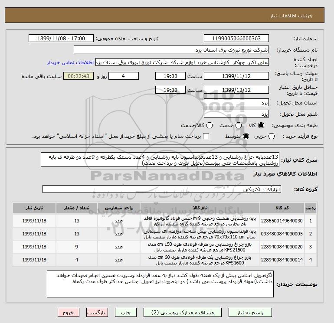The width and height of the screenshot is (334, 323).
Task: Click quantity 4 in row 4
Action: [77, 260]
